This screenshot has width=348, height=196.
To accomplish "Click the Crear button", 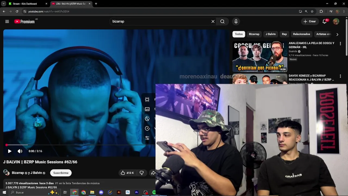I will point(310,22).
